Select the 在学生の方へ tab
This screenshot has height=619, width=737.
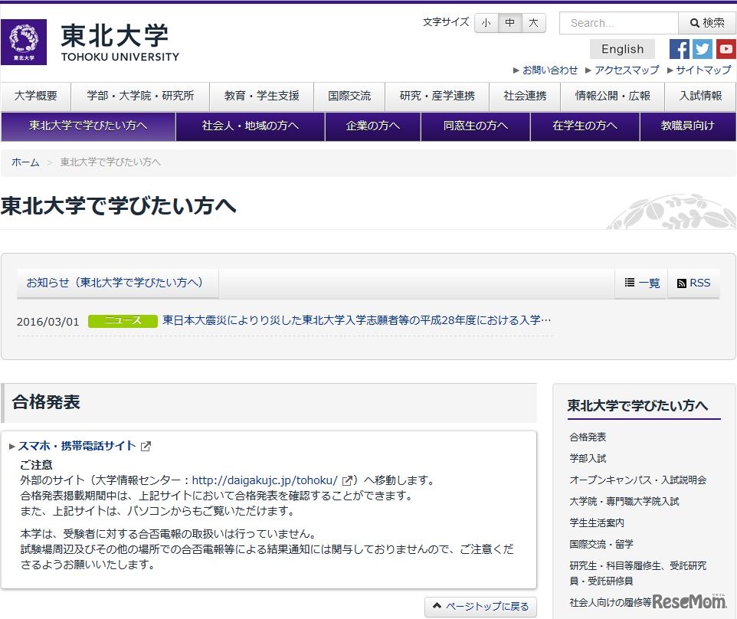tap(584, 126)
